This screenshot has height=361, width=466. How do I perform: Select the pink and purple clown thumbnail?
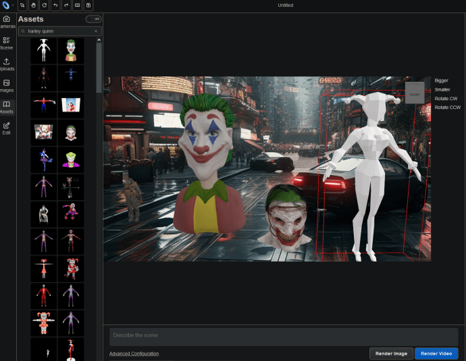pyautogui.click(x=71, y=214)
